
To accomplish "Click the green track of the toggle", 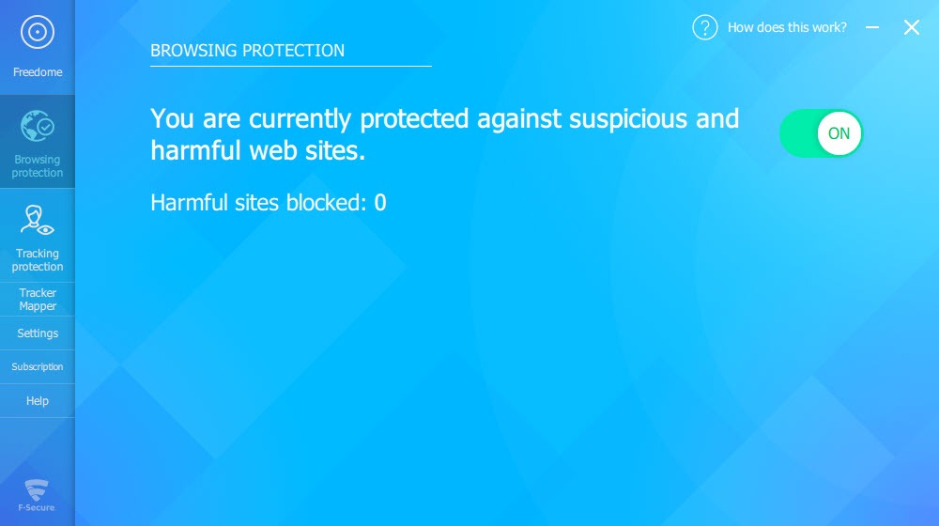I will click(798, 133).
